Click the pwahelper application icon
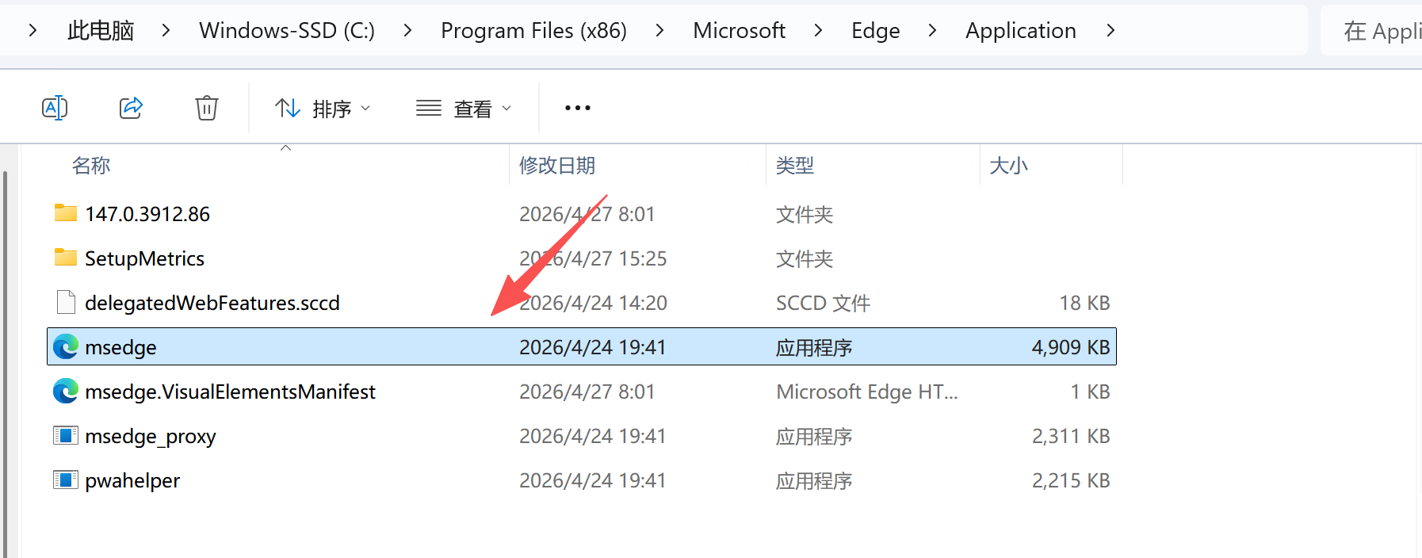 [66, 480]
